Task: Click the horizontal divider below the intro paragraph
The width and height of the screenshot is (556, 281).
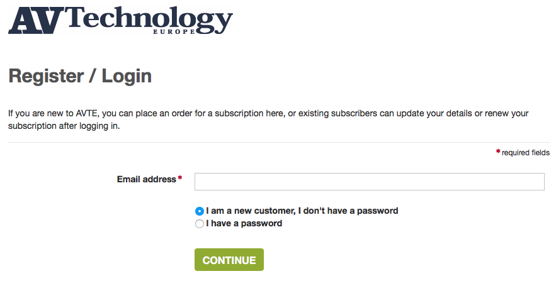Action: pyautogui.click(x=279, y=143)
